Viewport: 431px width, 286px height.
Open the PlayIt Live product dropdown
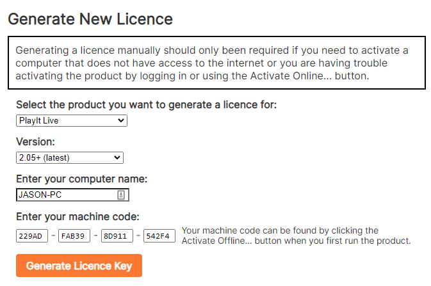71,120
